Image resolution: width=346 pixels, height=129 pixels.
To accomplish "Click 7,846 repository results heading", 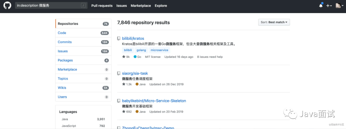I will tap(144, 22).
